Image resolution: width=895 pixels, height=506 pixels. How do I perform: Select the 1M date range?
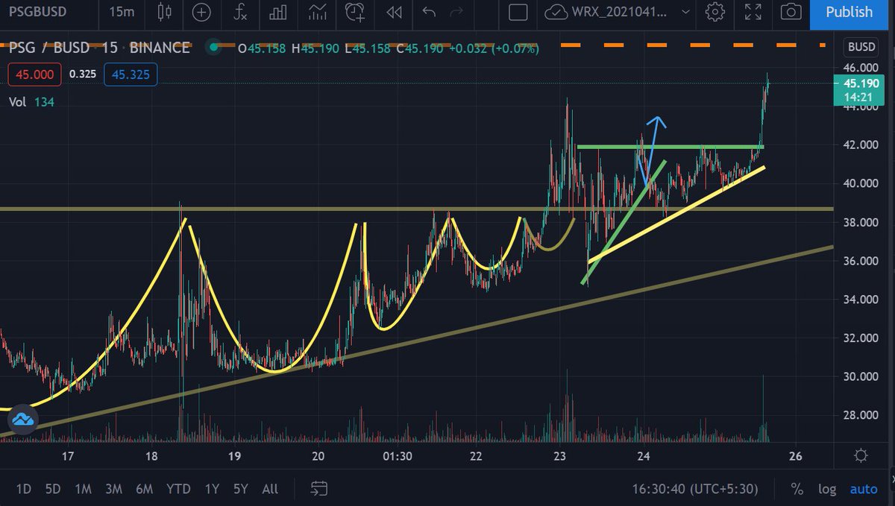coord(83,489)
